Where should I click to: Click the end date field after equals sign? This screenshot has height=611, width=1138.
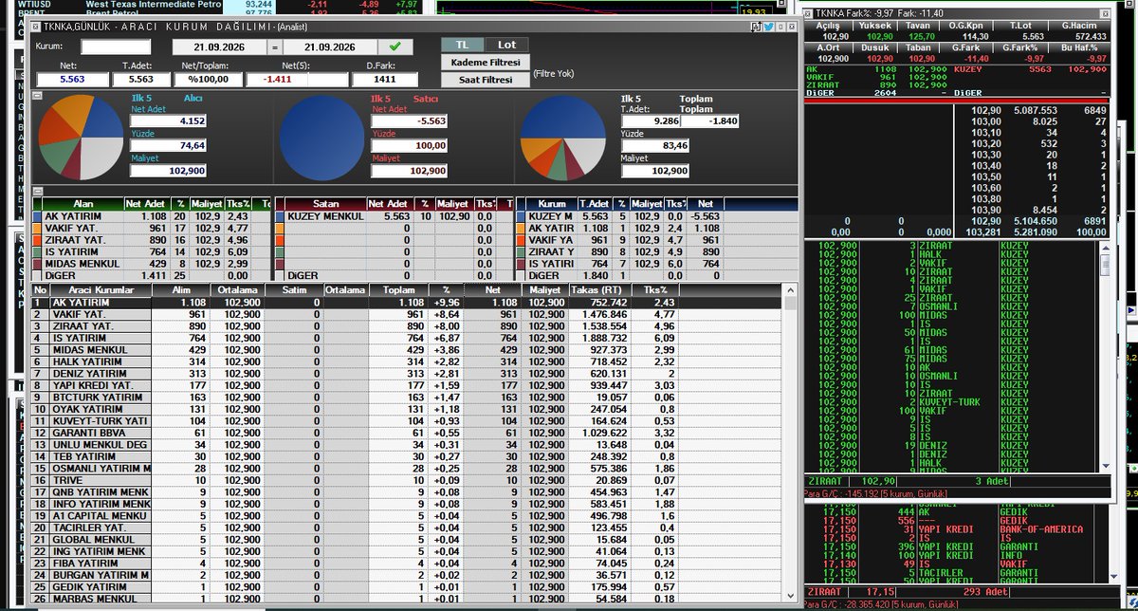click(328, 46)
